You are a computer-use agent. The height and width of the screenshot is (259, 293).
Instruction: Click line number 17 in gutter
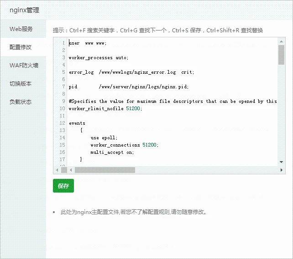click(x=62, y=159)
